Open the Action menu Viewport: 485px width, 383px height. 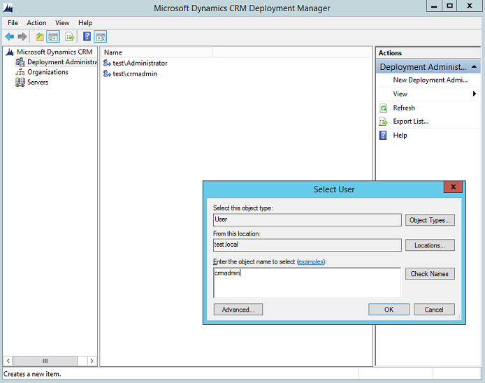coord(36,23)
